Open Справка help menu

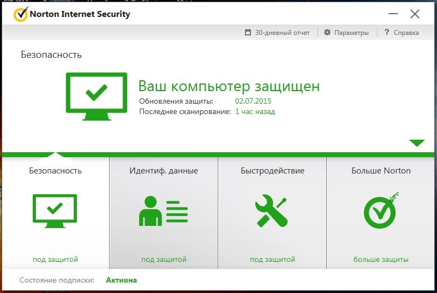coord(406,33)
